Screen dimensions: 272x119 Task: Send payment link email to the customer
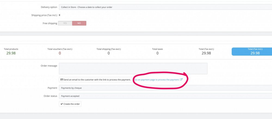[x=95, y=80]
